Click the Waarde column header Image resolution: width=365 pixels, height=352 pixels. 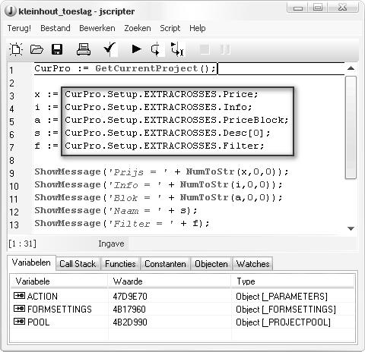coord(170,281)
